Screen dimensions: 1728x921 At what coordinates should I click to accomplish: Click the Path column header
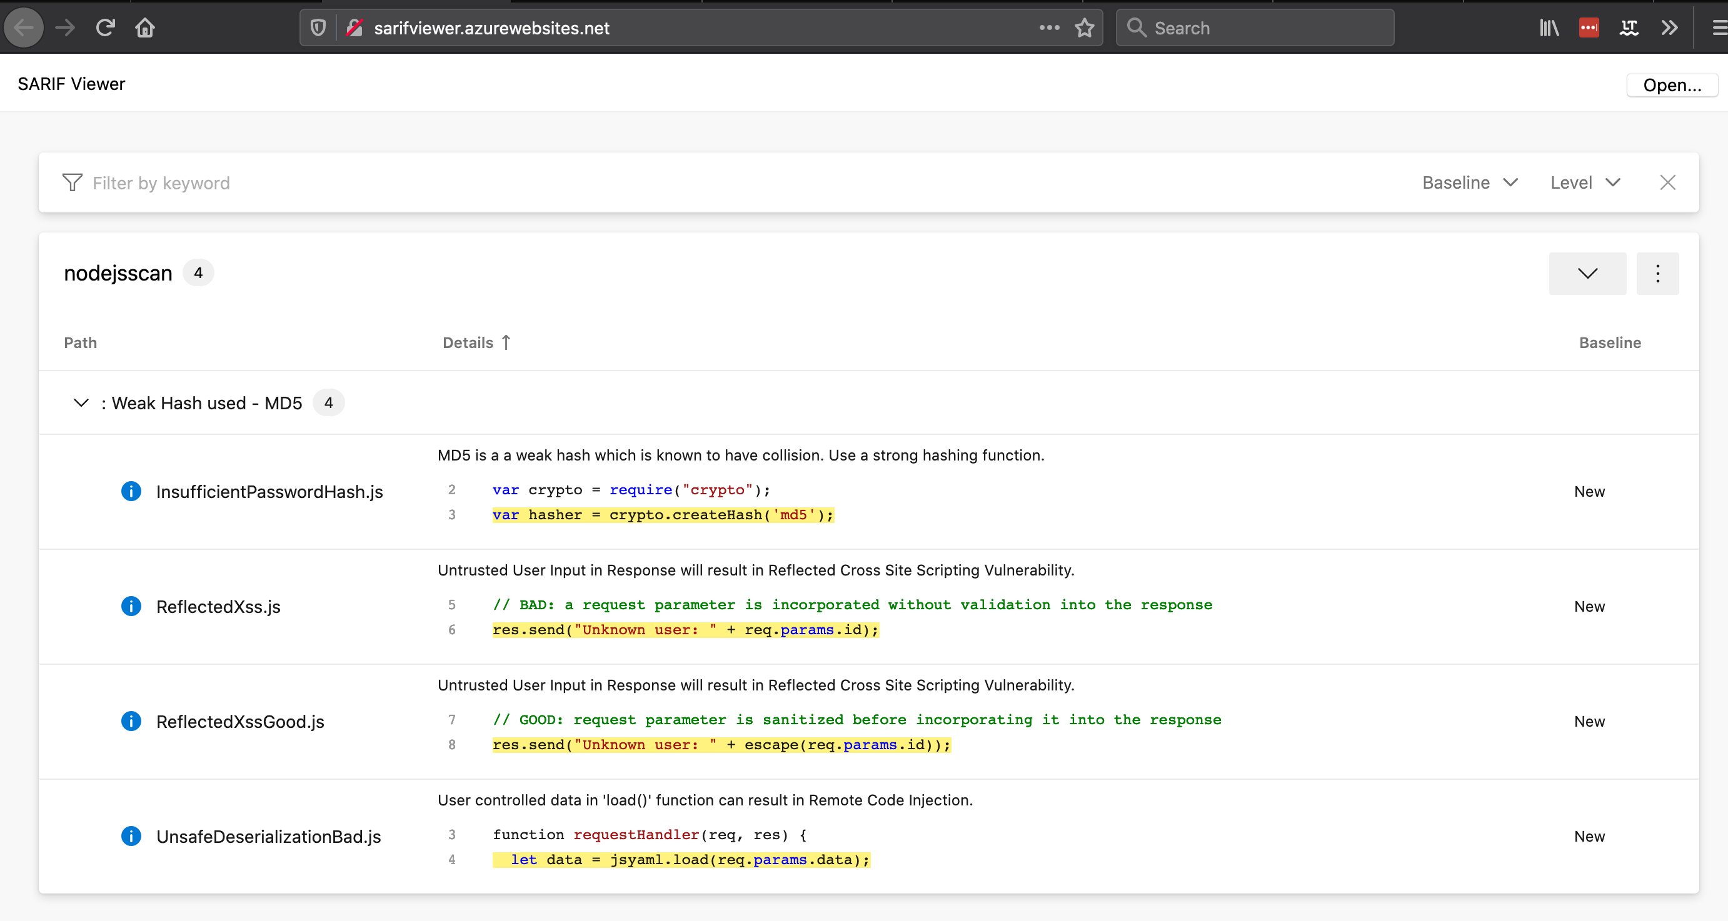click(81, 342)
